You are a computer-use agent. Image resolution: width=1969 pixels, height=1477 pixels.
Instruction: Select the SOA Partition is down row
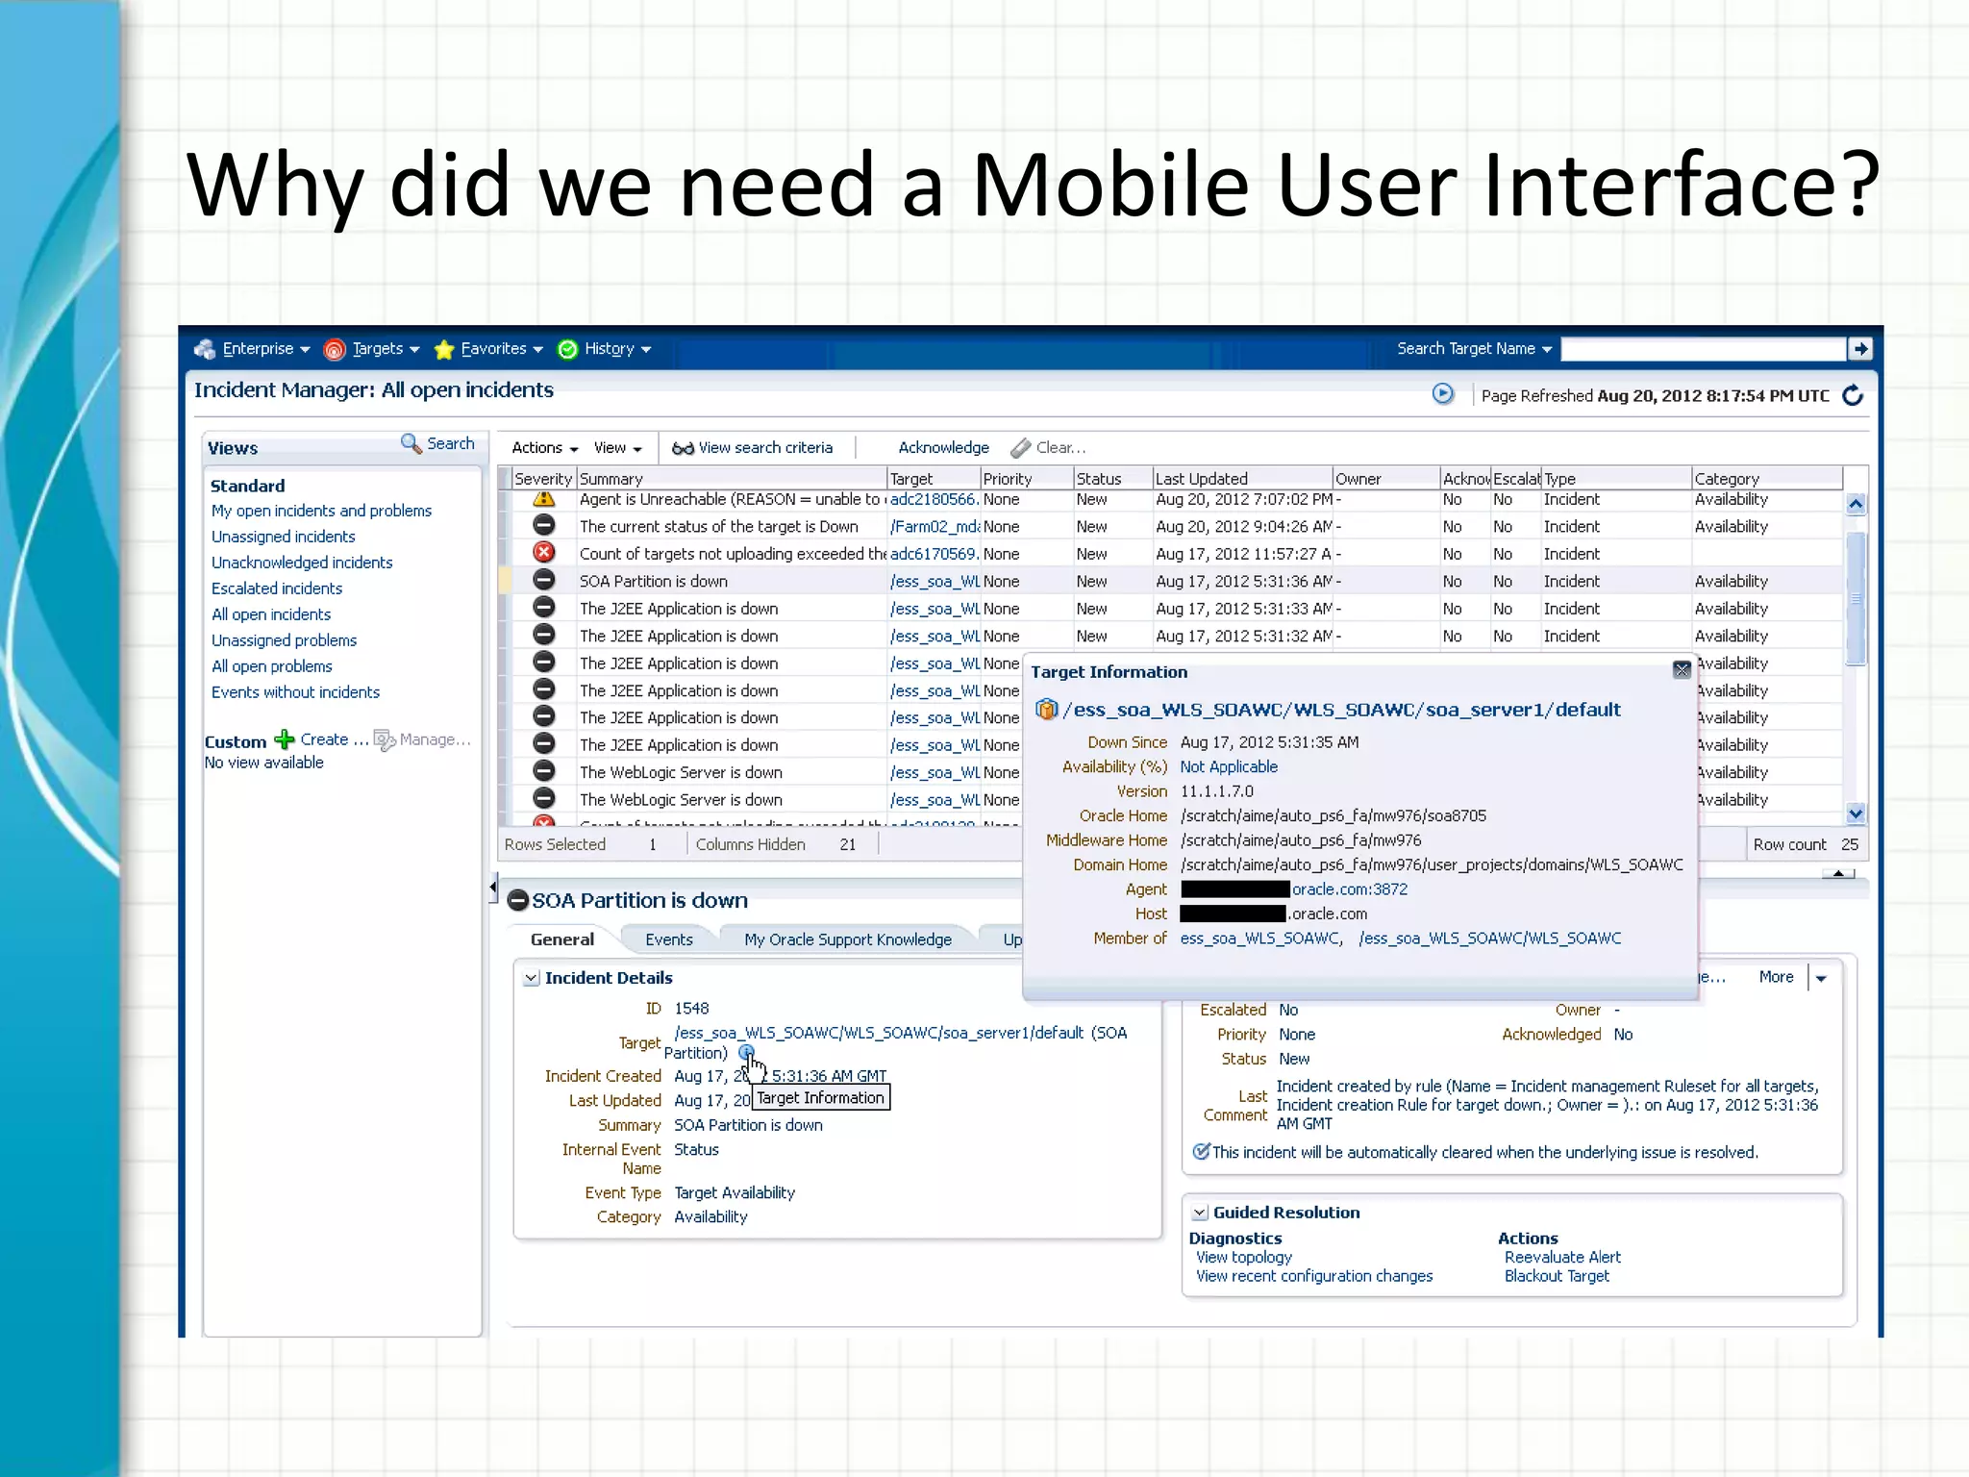click(x=1173, y=581)
